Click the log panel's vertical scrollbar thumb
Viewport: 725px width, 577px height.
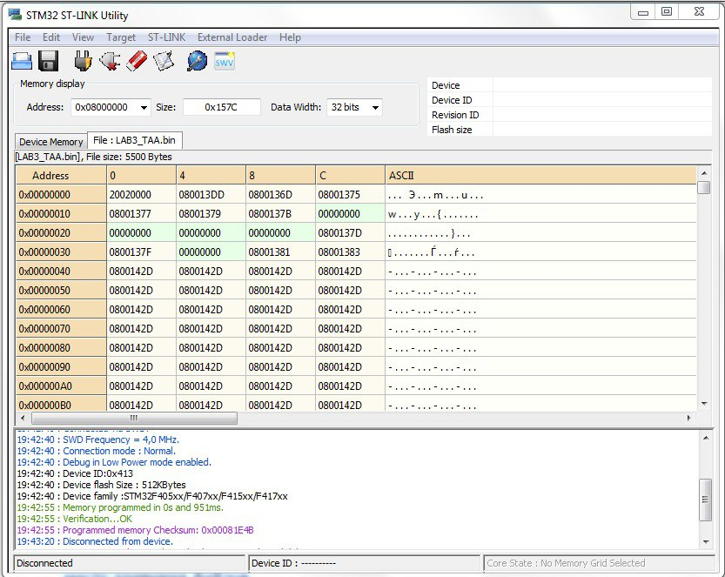coord(706,500)
